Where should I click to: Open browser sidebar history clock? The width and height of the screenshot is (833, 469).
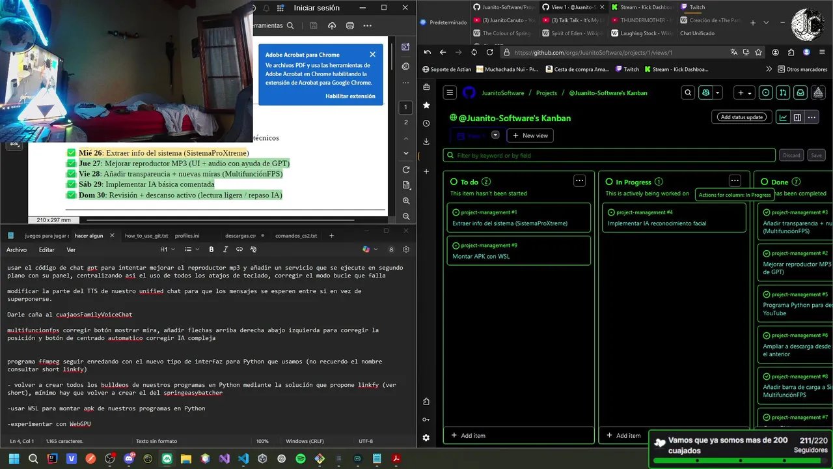(x=426, y=123)
